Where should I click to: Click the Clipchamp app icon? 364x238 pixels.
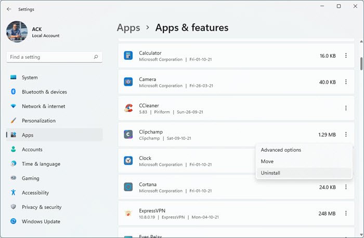click(x=128, y=135)
